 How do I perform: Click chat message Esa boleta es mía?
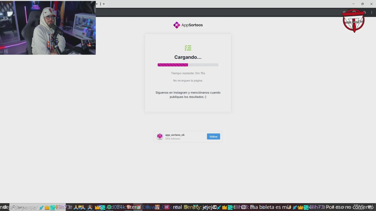point(270,207)
